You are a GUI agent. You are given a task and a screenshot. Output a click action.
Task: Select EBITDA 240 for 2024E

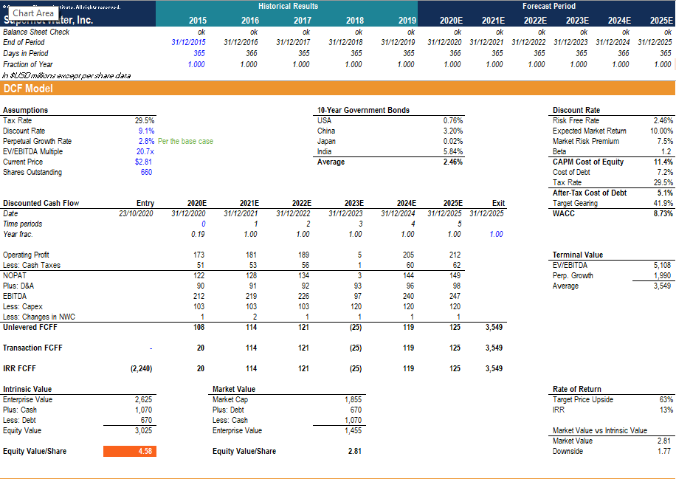408,297
